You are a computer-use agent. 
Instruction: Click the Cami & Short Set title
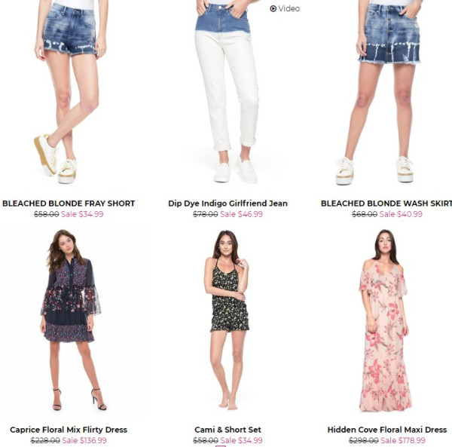tap(228, 430)
